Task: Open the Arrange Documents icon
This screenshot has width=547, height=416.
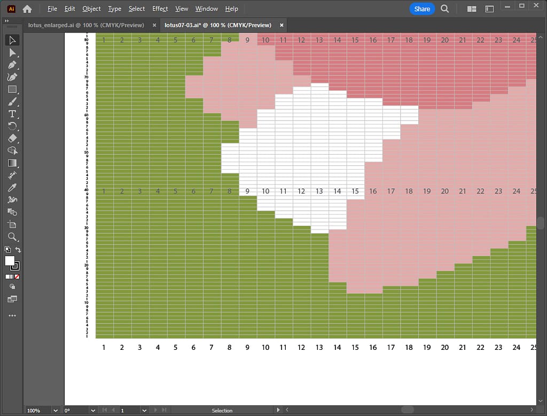Action: tap(472, 9)
